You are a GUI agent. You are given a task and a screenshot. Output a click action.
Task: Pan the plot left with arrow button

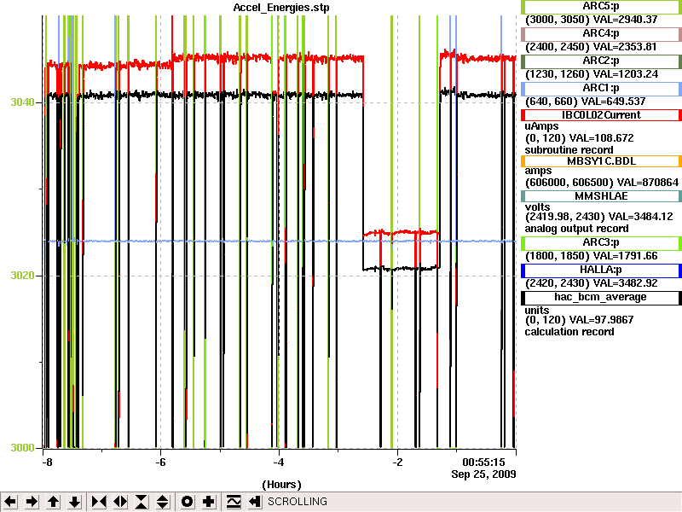pyautogui.click(x=10, y=502)
